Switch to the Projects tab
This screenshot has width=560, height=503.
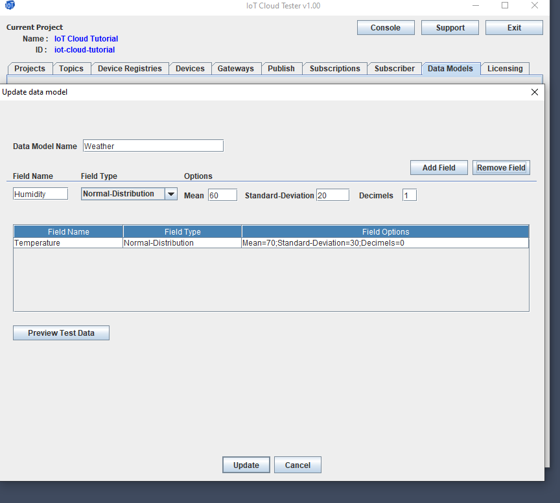point(30,69)
